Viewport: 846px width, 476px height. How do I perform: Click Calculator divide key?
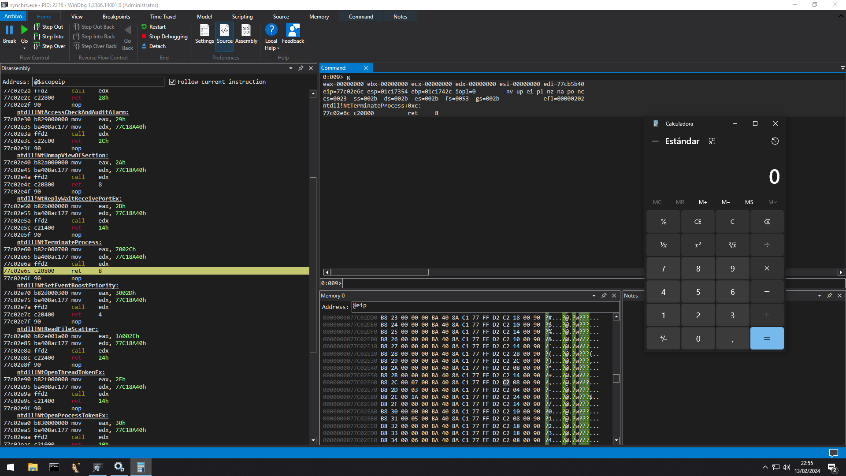click(x=767, y=245)
